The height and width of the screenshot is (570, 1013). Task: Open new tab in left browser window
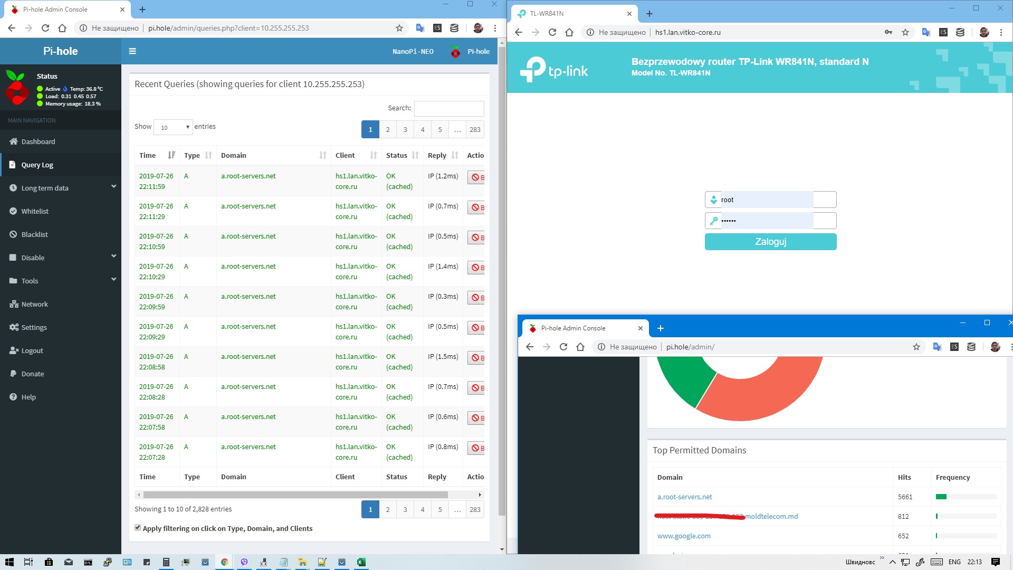click(x=142, y=9)
